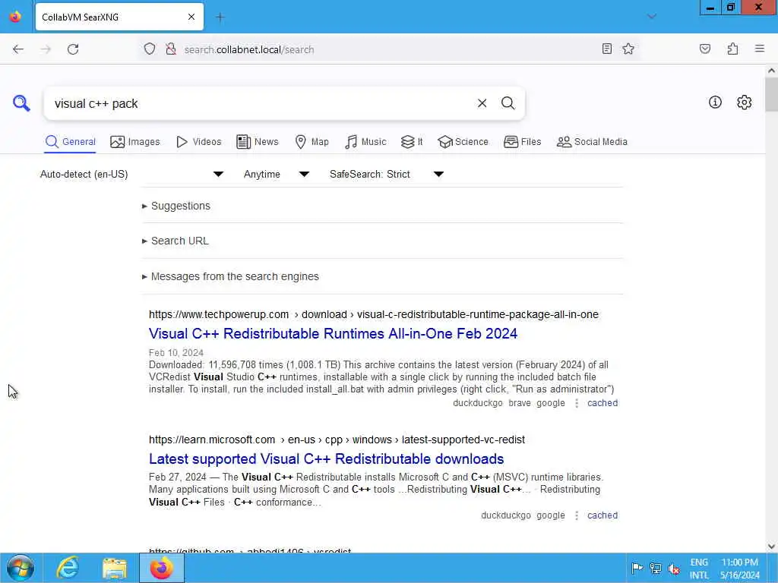The image size is (778, 583).
Task: Switch to Social Media category
Action: 592,142
